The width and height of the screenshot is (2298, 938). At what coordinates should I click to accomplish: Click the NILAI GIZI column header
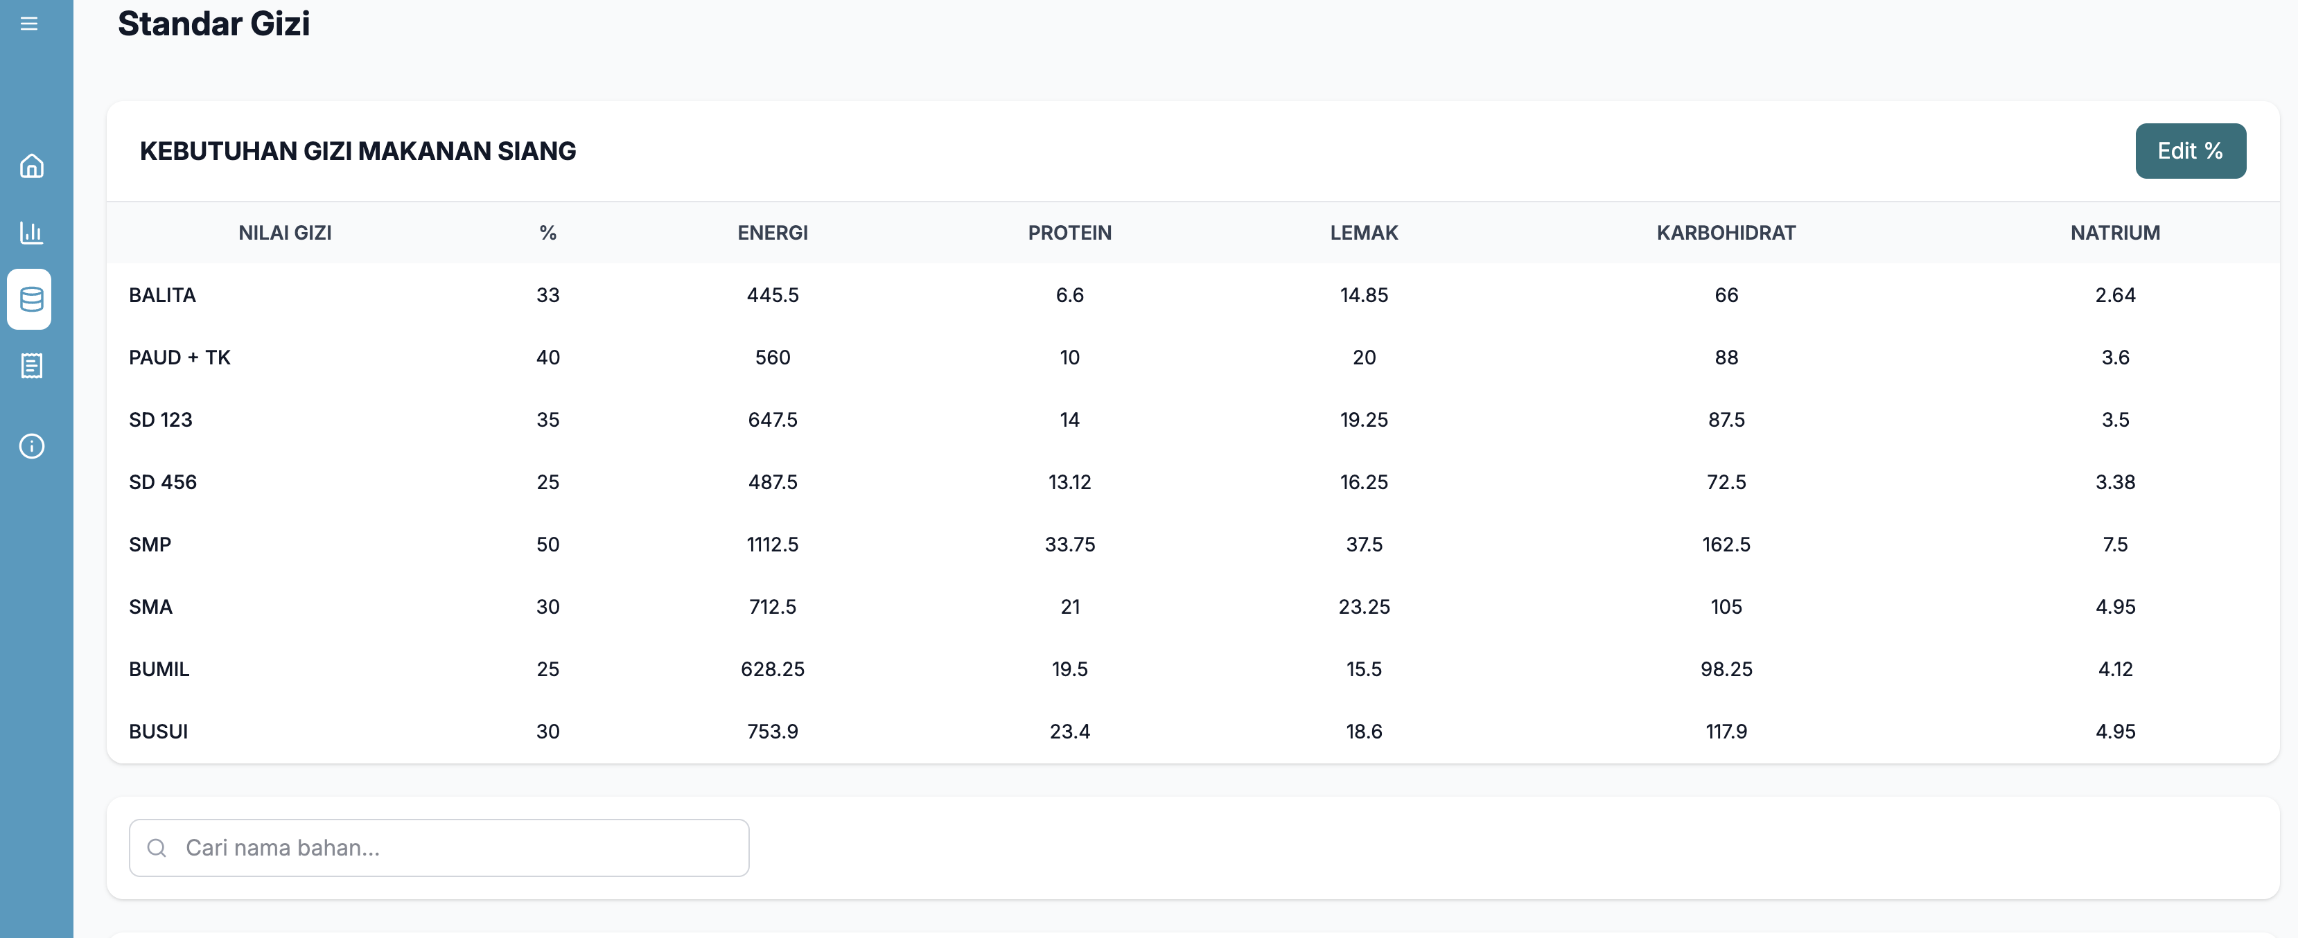click(285, 233)
